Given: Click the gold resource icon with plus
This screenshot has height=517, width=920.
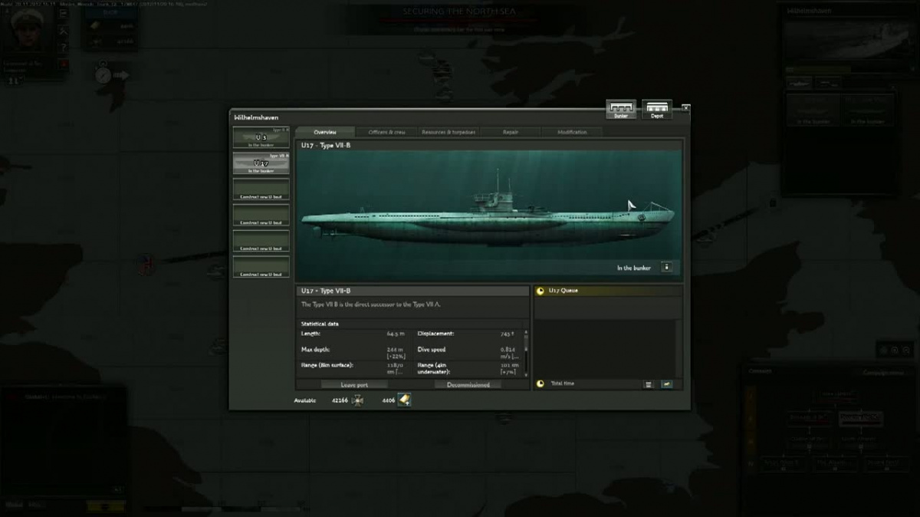Looking at the screenshot, I should click(x=404, y=400).
